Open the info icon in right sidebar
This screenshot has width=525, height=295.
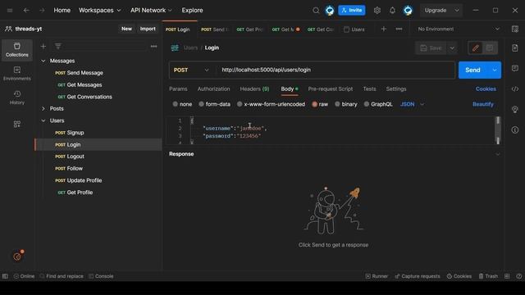[515, 129]
